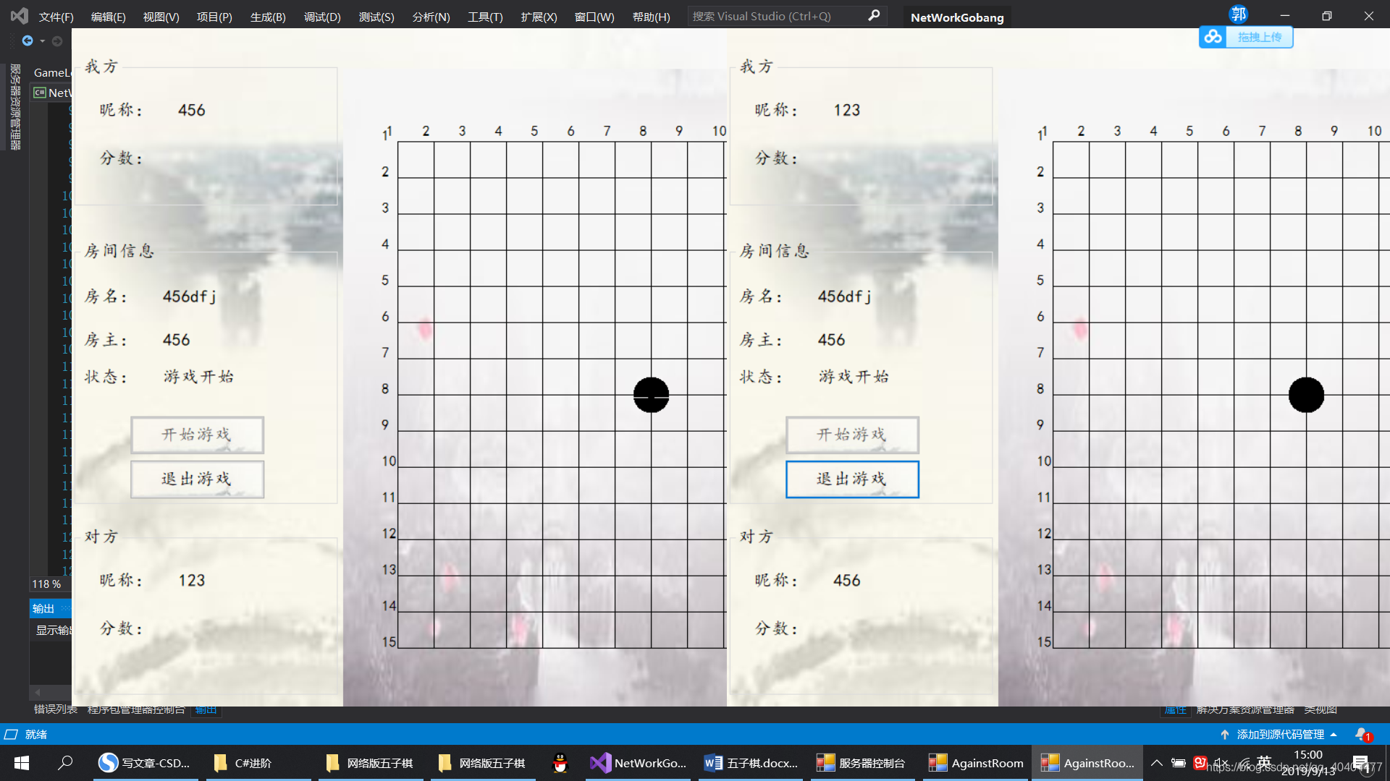Image resolution: width=1390 pixels, height=781 pixels.
Task: Open the 118 % zoom level dropdown
Action: click(49, 584)
